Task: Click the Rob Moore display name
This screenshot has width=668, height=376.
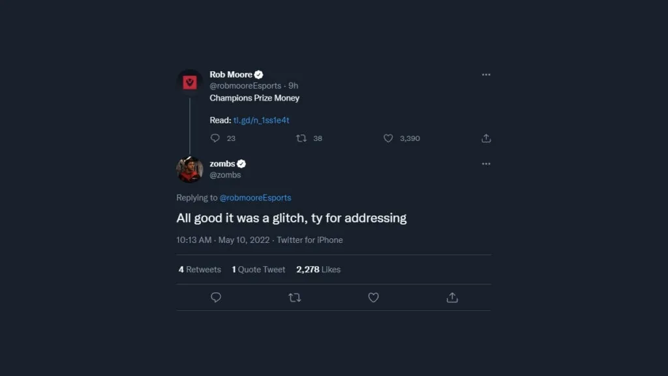Action: (x=231, y=74)
